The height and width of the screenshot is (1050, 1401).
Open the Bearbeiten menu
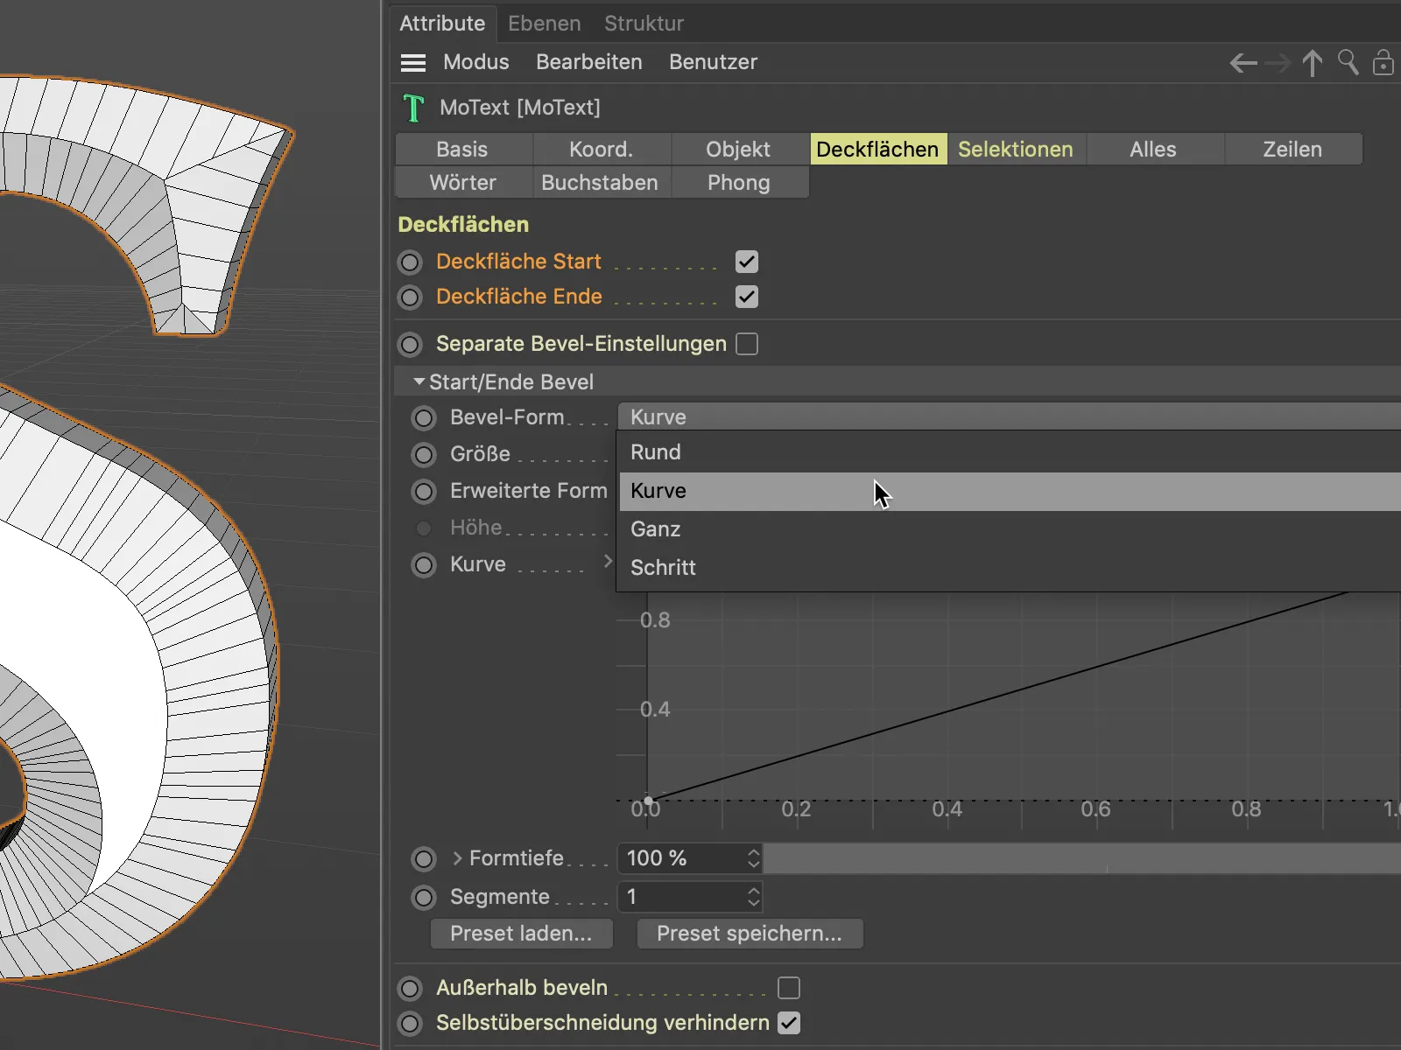coord(588,62)
